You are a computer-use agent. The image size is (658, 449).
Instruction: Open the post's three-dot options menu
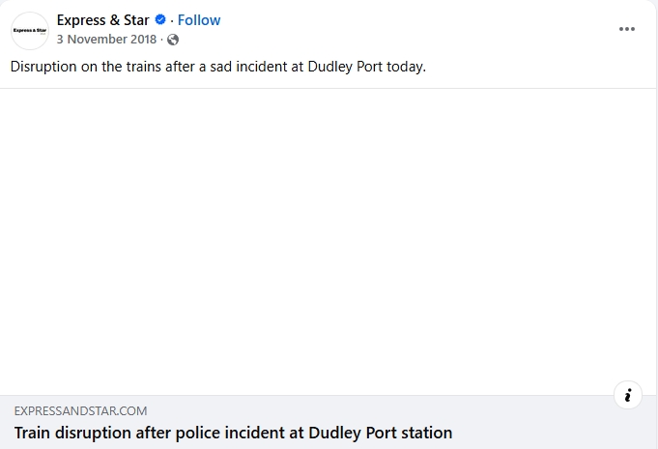627,29
